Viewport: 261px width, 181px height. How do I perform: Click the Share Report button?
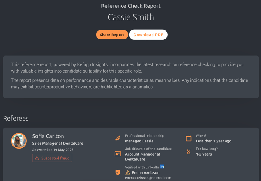click(112, 35)
